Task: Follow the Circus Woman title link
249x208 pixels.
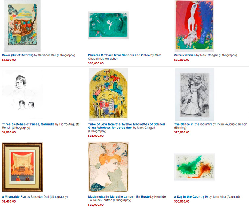Action: [x=185, y=55]
